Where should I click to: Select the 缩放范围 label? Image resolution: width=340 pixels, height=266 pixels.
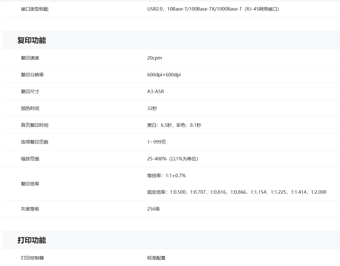point(30,159)
